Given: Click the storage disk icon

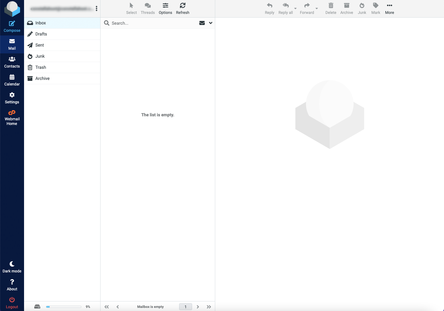Looking at the screenshot, I should point(37,307).
